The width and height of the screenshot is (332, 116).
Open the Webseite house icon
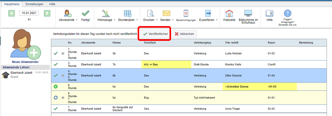coord(229,14)
